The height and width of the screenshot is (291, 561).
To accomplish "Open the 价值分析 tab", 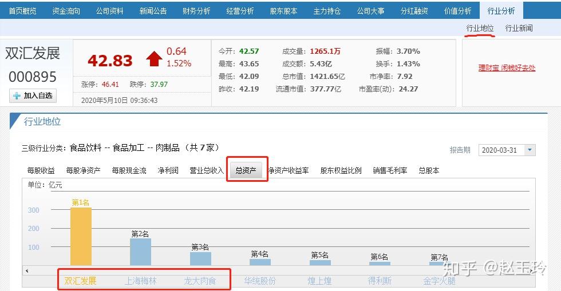I will coord(457,11).
